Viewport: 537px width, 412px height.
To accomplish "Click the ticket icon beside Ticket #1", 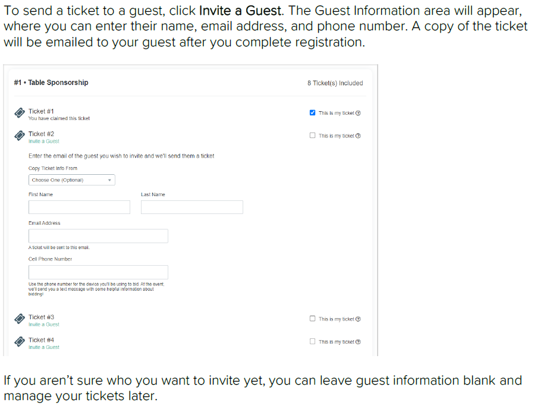I will [20, 114].
